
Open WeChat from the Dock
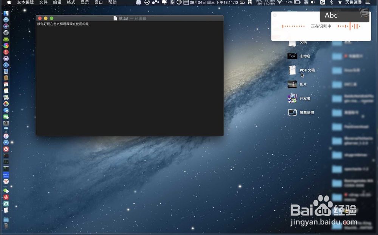(6, 191)
